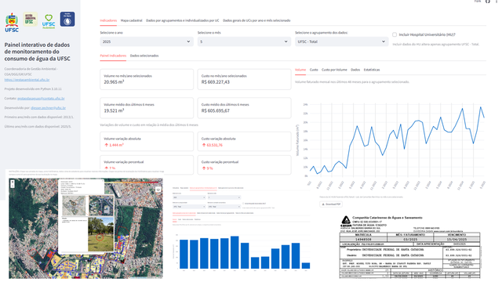Viewport: 502px width, 282px height.
Task: Click the CASAN water bill image
Action: (409, 247)
